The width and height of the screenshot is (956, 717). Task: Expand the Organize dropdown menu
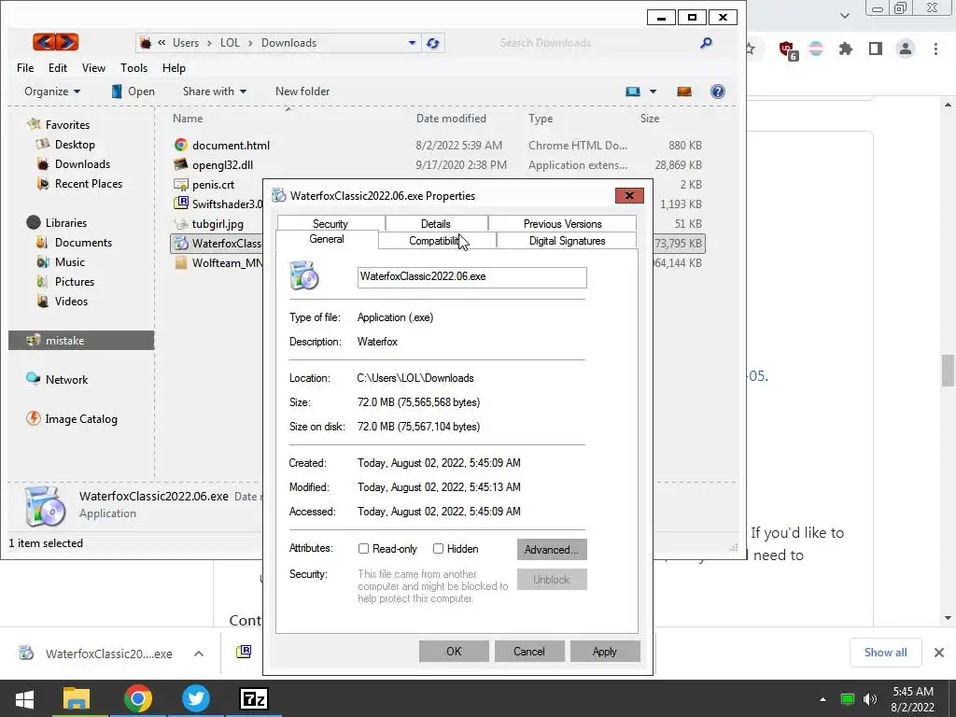click(x=52, y=91)
